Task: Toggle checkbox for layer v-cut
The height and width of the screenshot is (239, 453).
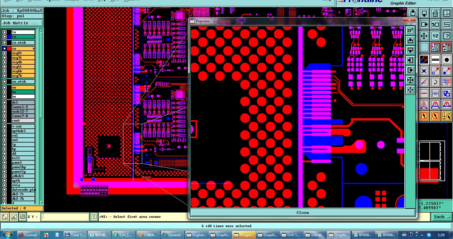Action: (5, 126)
